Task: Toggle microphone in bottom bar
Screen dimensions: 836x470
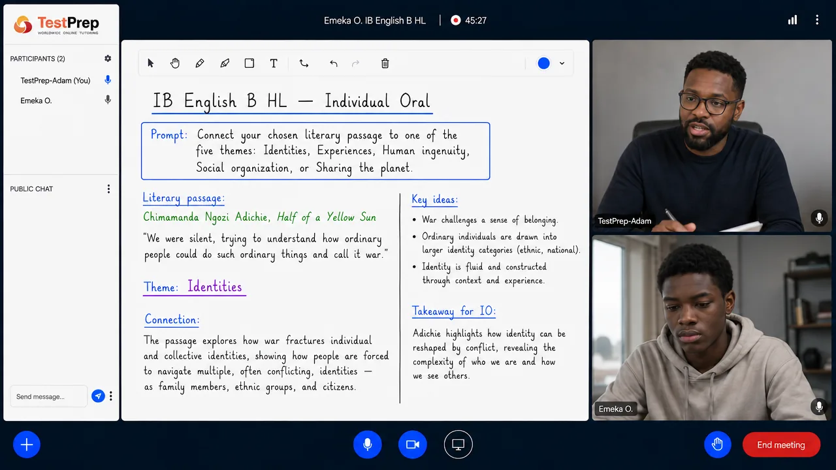Action: tap(368, 445)
